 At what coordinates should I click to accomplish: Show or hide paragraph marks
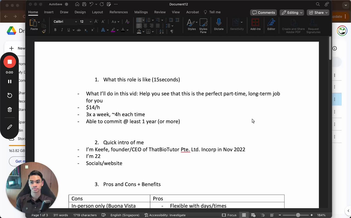(172, 31)
